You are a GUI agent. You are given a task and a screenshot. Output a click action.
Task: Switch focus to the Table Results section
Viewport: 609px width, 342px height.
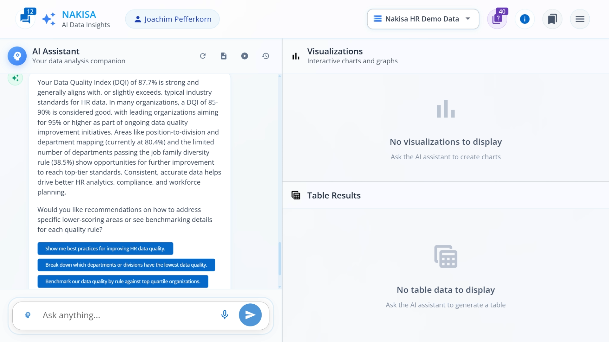(334, 195)
